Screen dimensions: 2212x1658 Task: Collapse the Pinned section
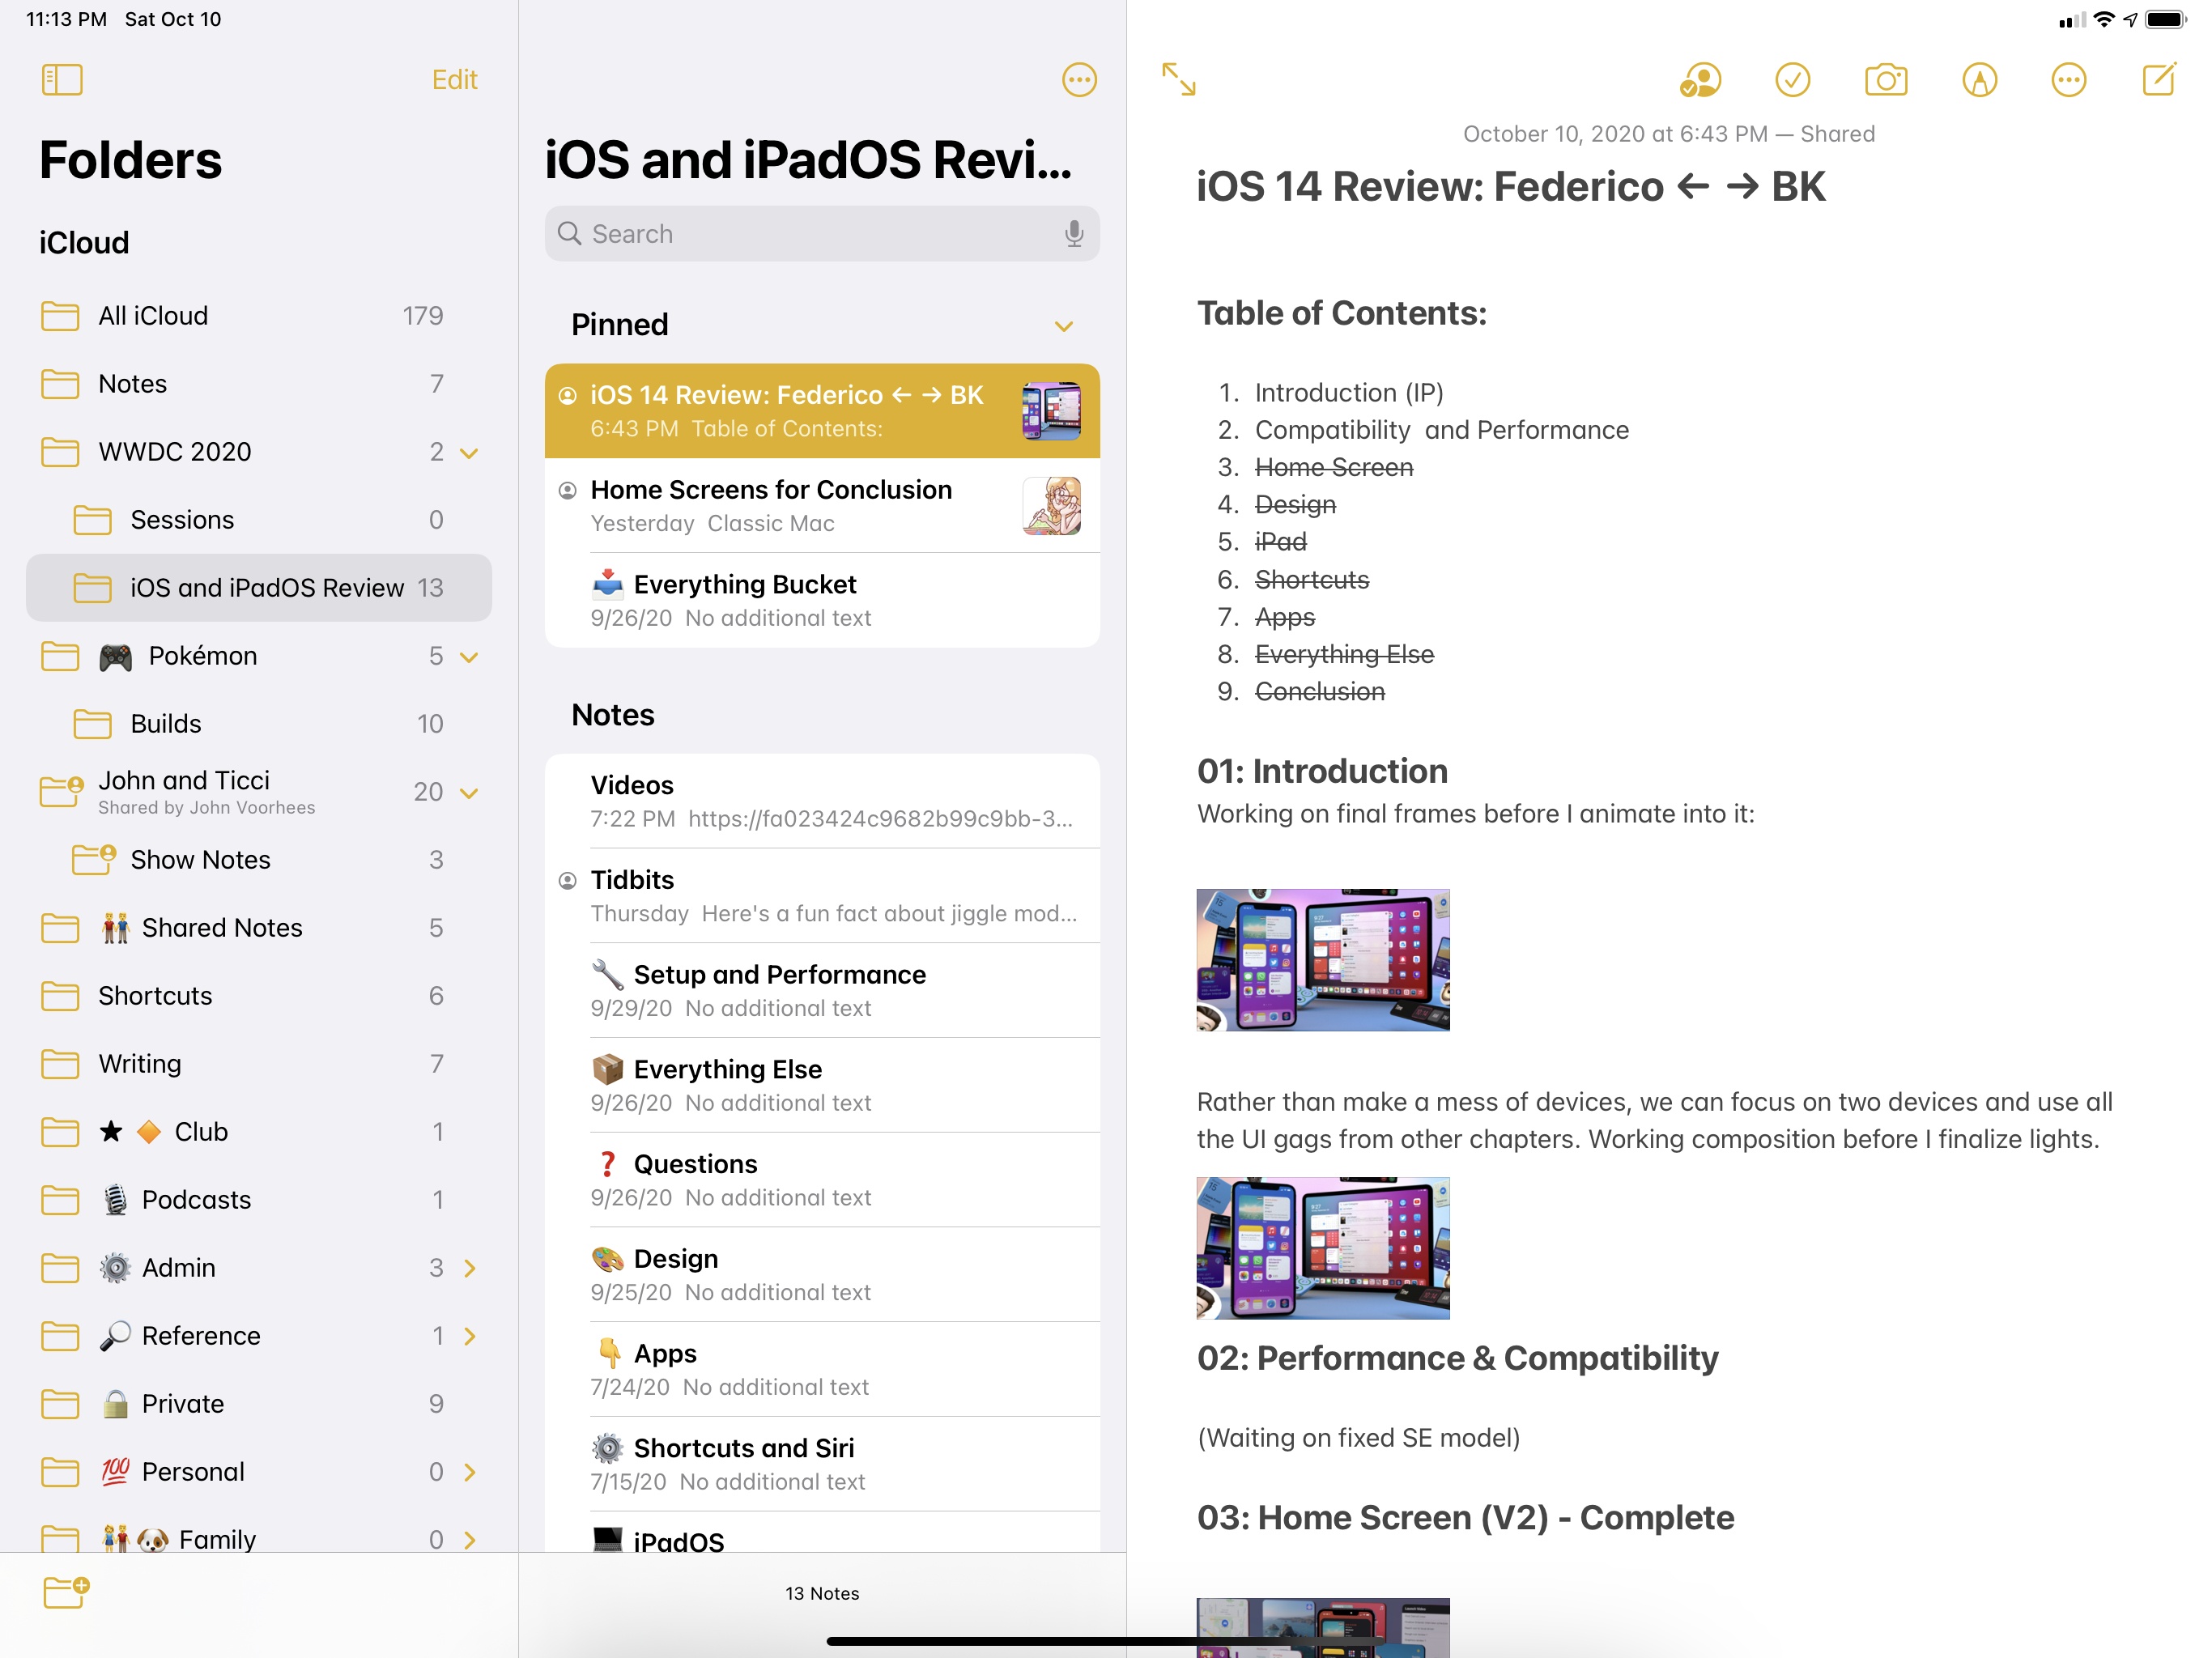1063,326
